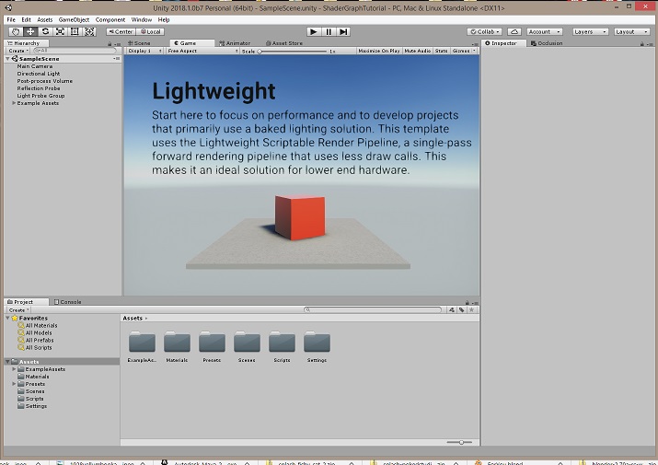This screenshot has width=658, height=465.
Task: Open the GameObject menu
Action: click(x=74, y=19)
